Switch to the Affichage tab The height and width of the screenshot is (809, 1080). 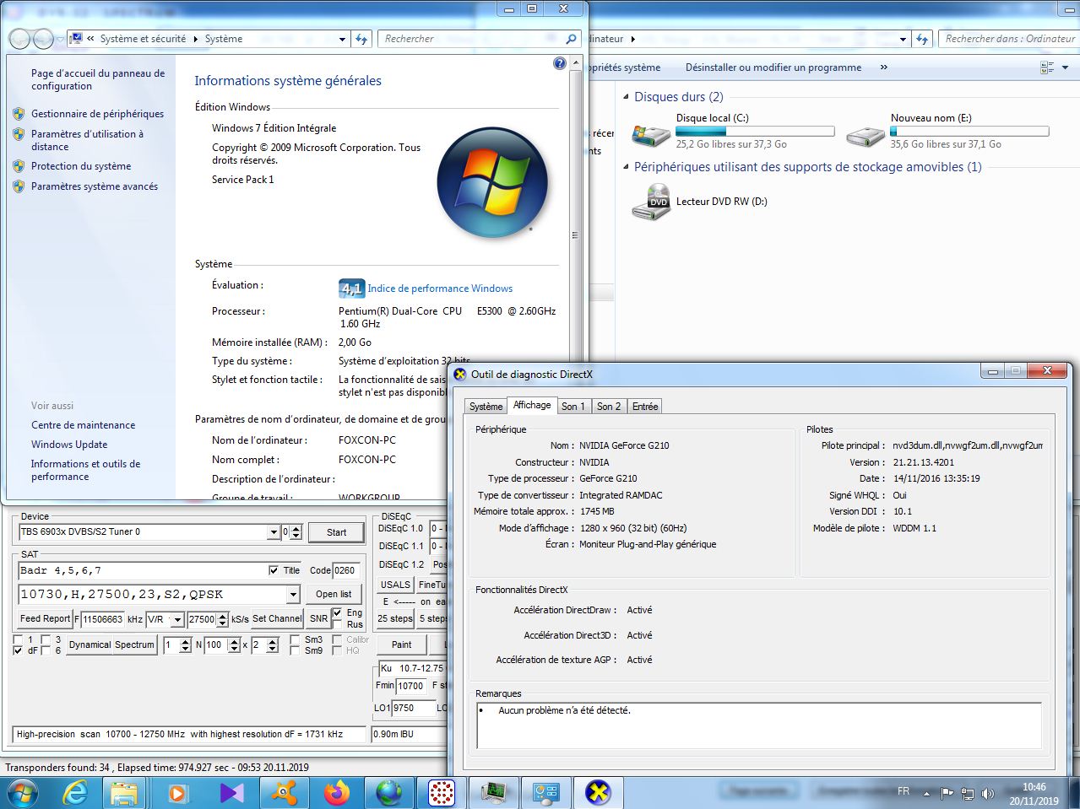point(532,405)
